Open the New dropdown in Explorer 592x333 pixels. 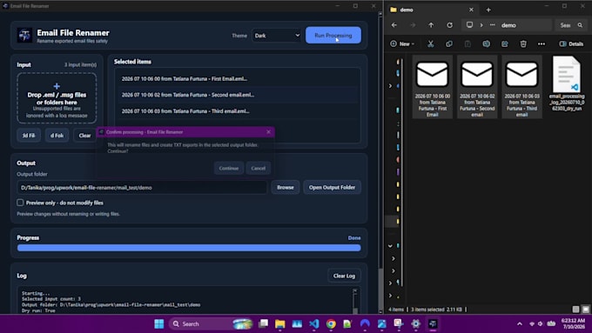click(x=402, y=43)
